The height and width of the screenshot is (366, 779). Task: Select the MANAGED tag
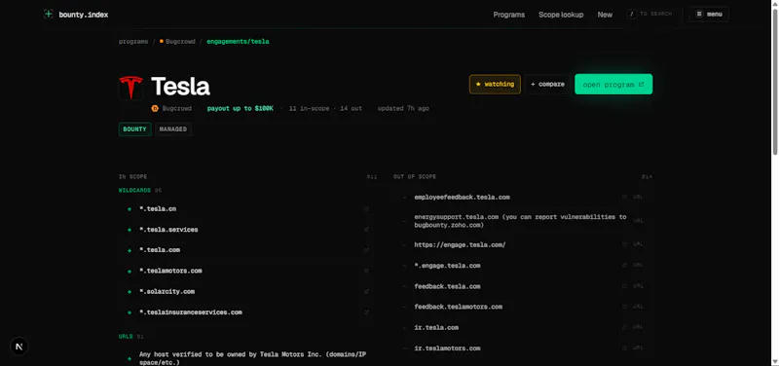point(173,129)
